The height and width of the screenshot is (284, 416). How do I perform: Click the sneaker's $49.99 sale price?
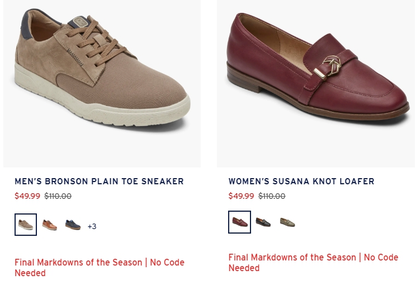click(x=27, y=196)
